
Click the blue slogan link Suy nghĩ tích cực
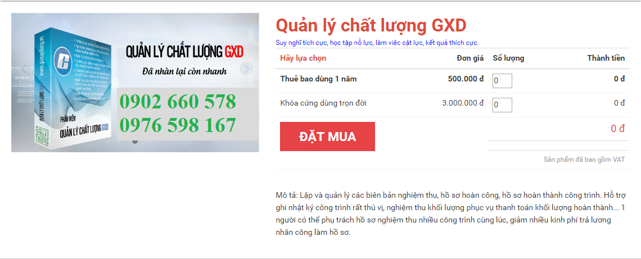(377, 43)
